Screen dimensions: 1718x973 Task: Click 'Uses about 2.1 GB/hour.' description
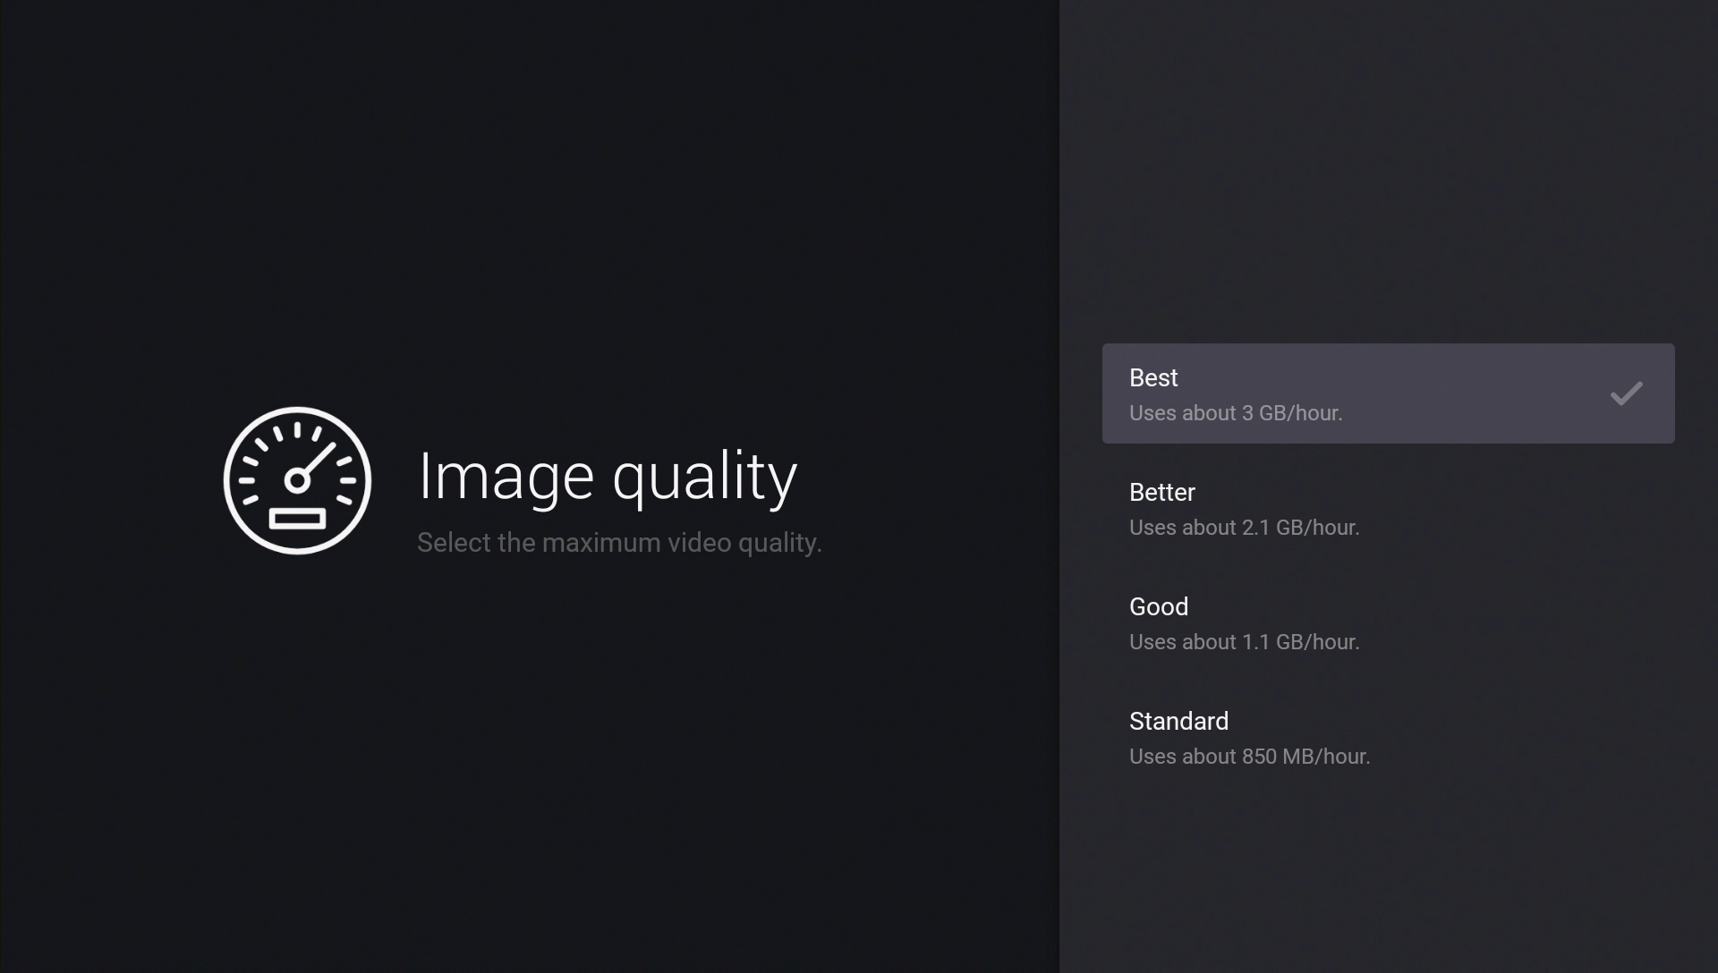(x=1244, y=528)
